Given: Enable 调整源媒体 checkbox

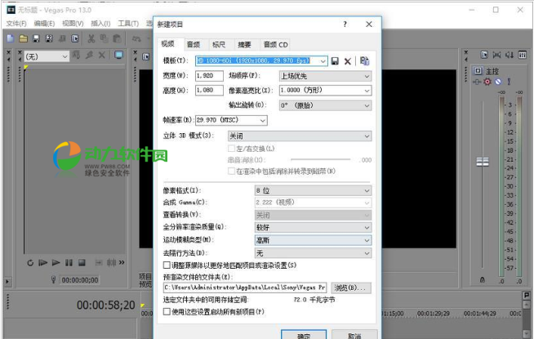Looking at the screenshot, I should (167, 265).
